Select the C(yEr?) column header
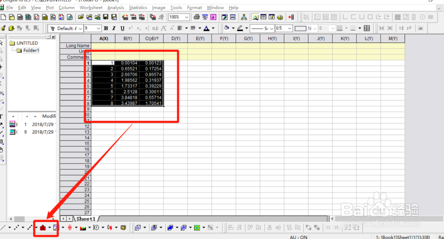 (152, 39)
